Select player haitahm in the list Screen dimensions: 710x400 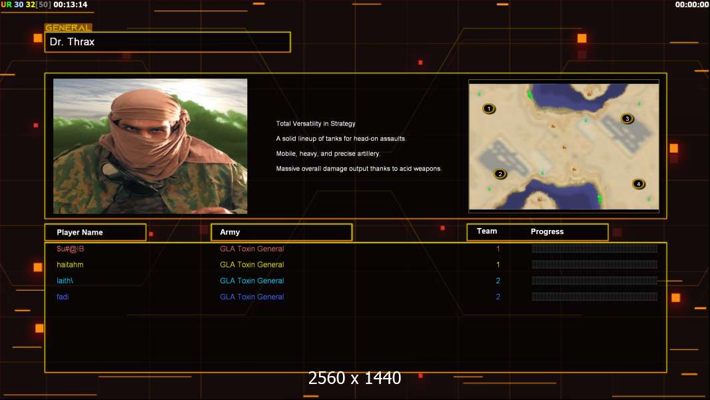tap(70, 265)
